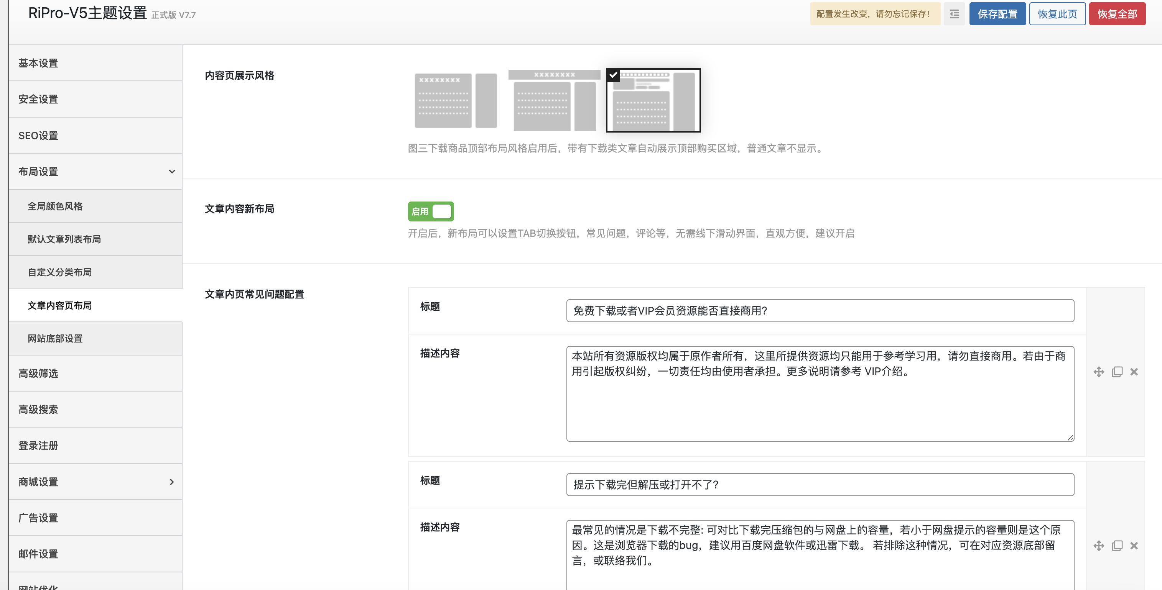Click the second FAQ 标题 input field

click(820, 485)
